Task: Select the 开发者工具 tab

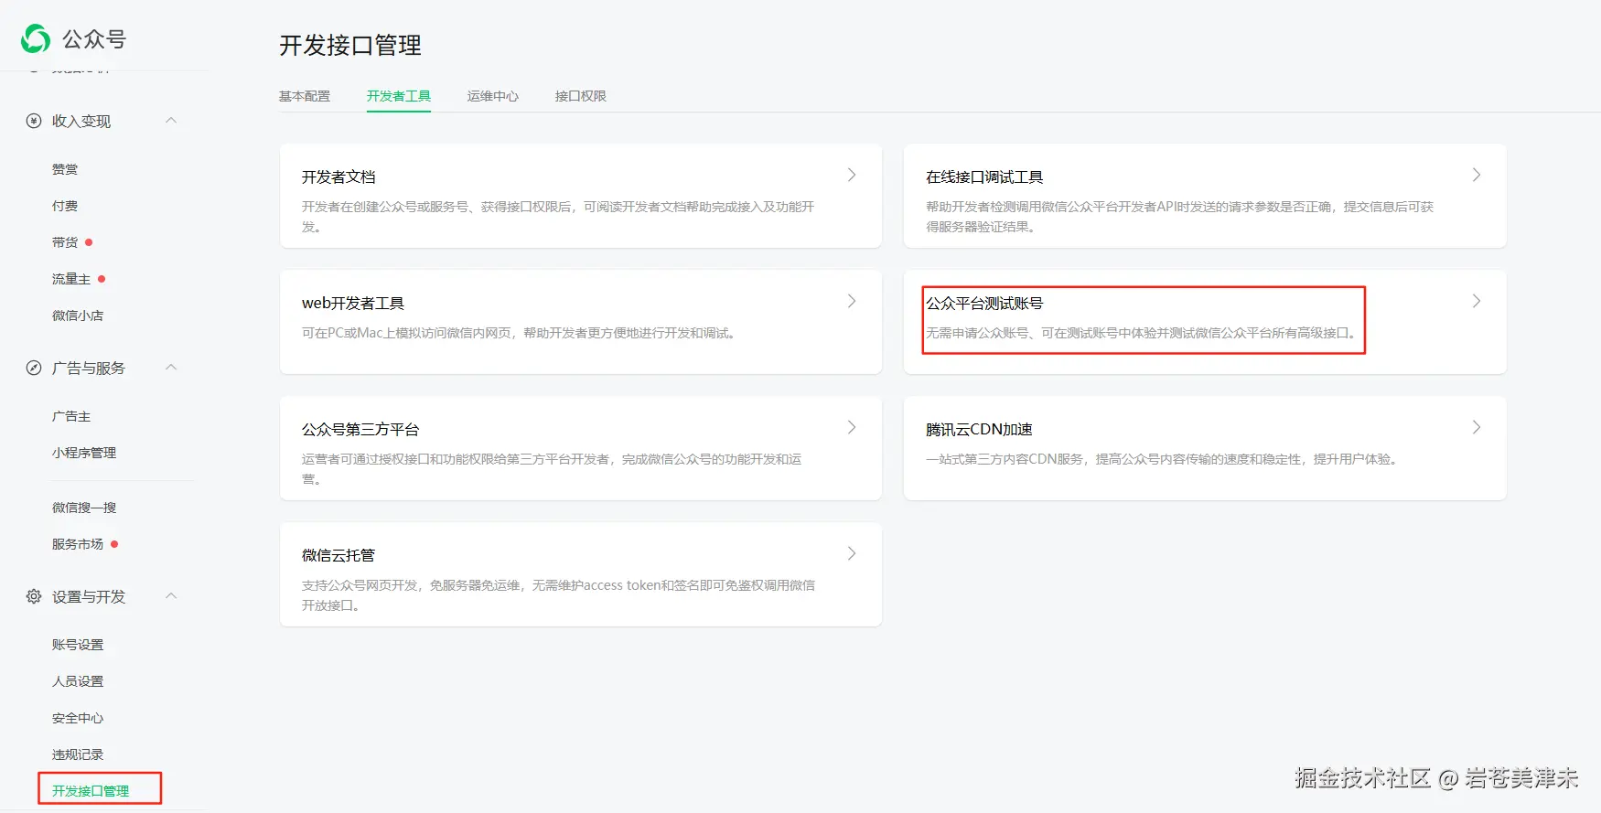Action: 399,96
